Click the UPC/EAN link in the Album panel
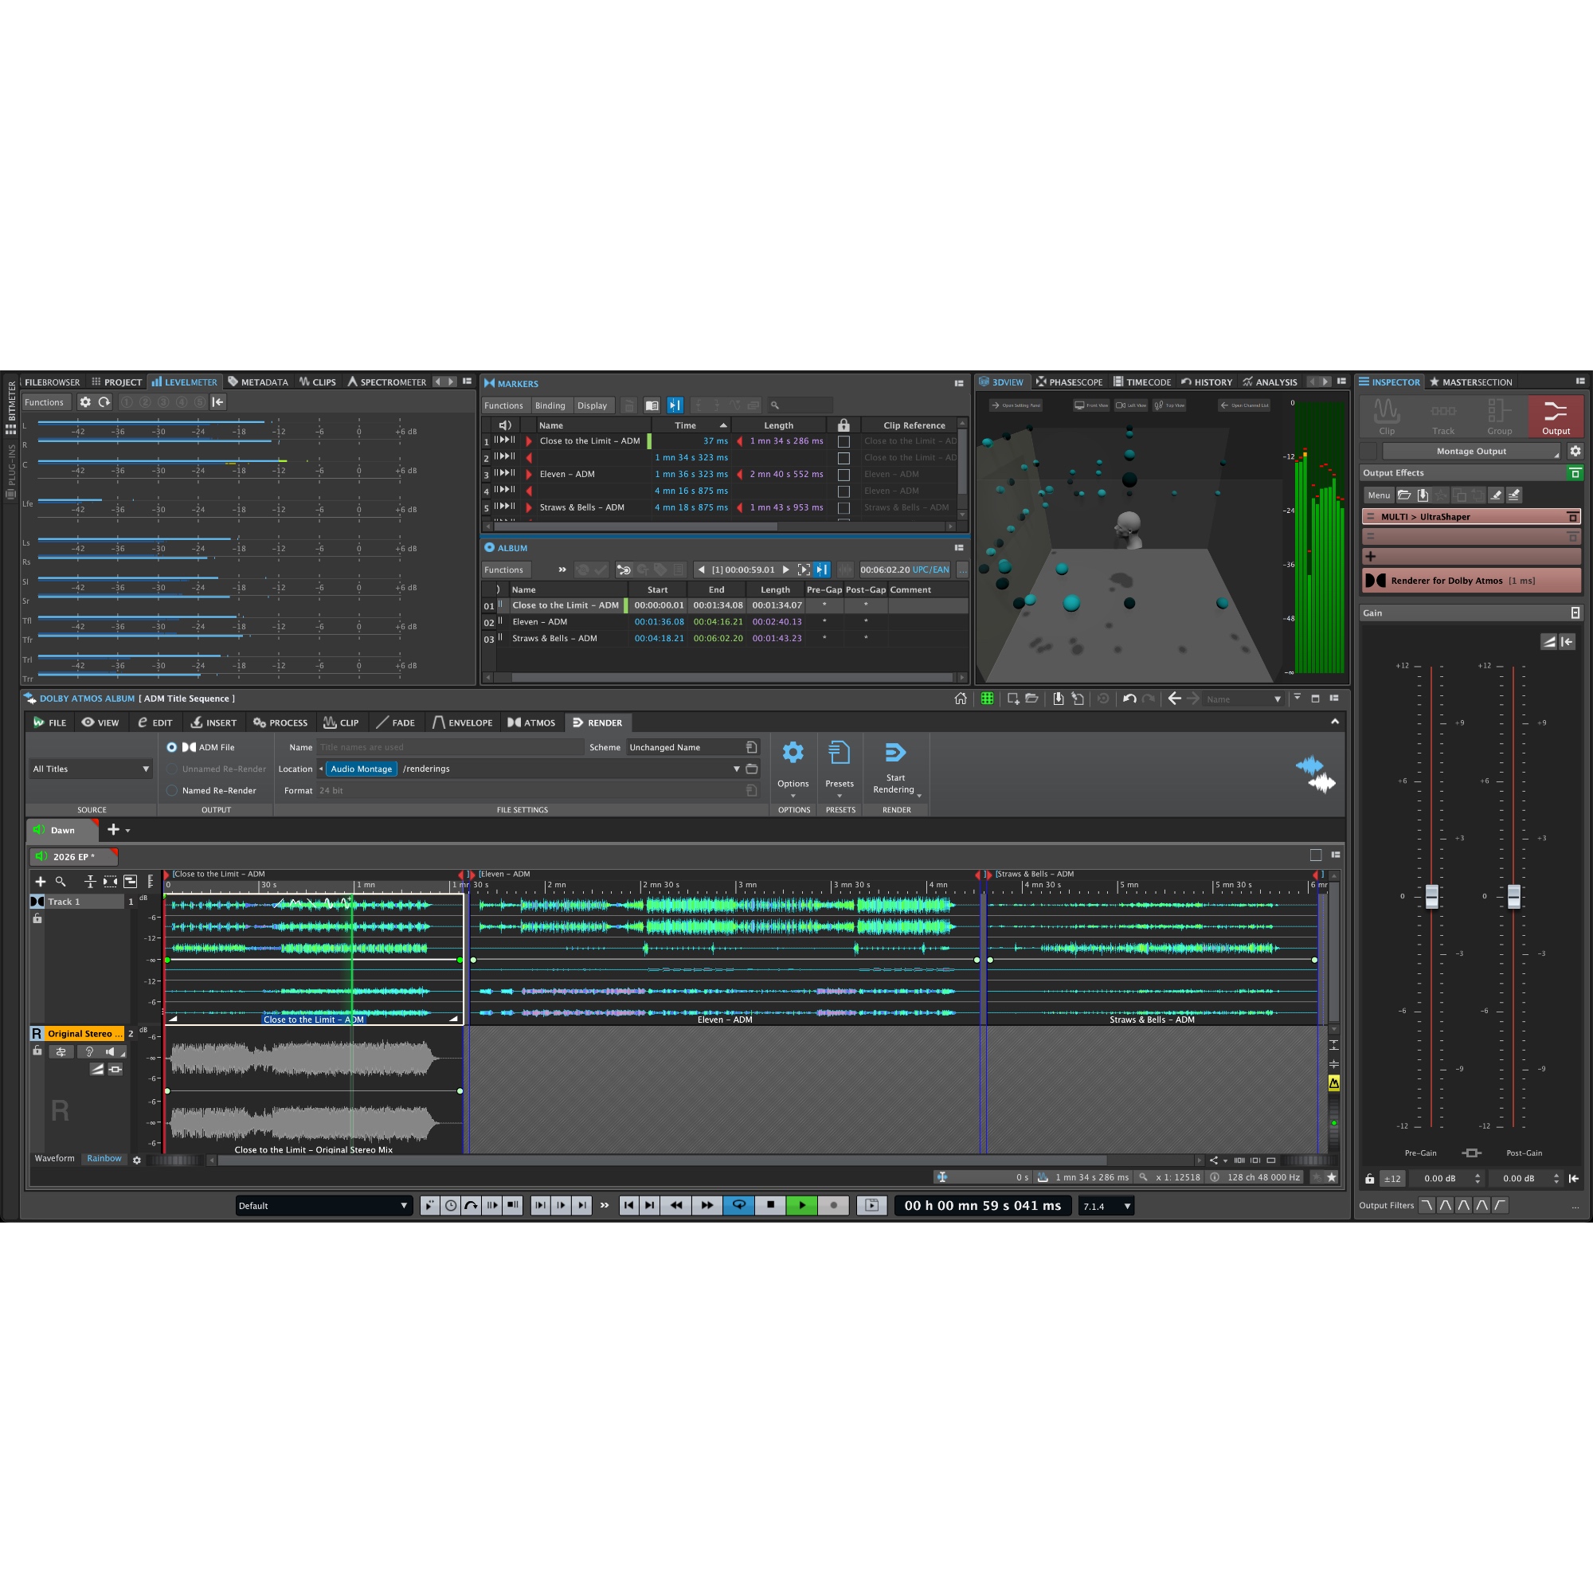 click(930, 569)
